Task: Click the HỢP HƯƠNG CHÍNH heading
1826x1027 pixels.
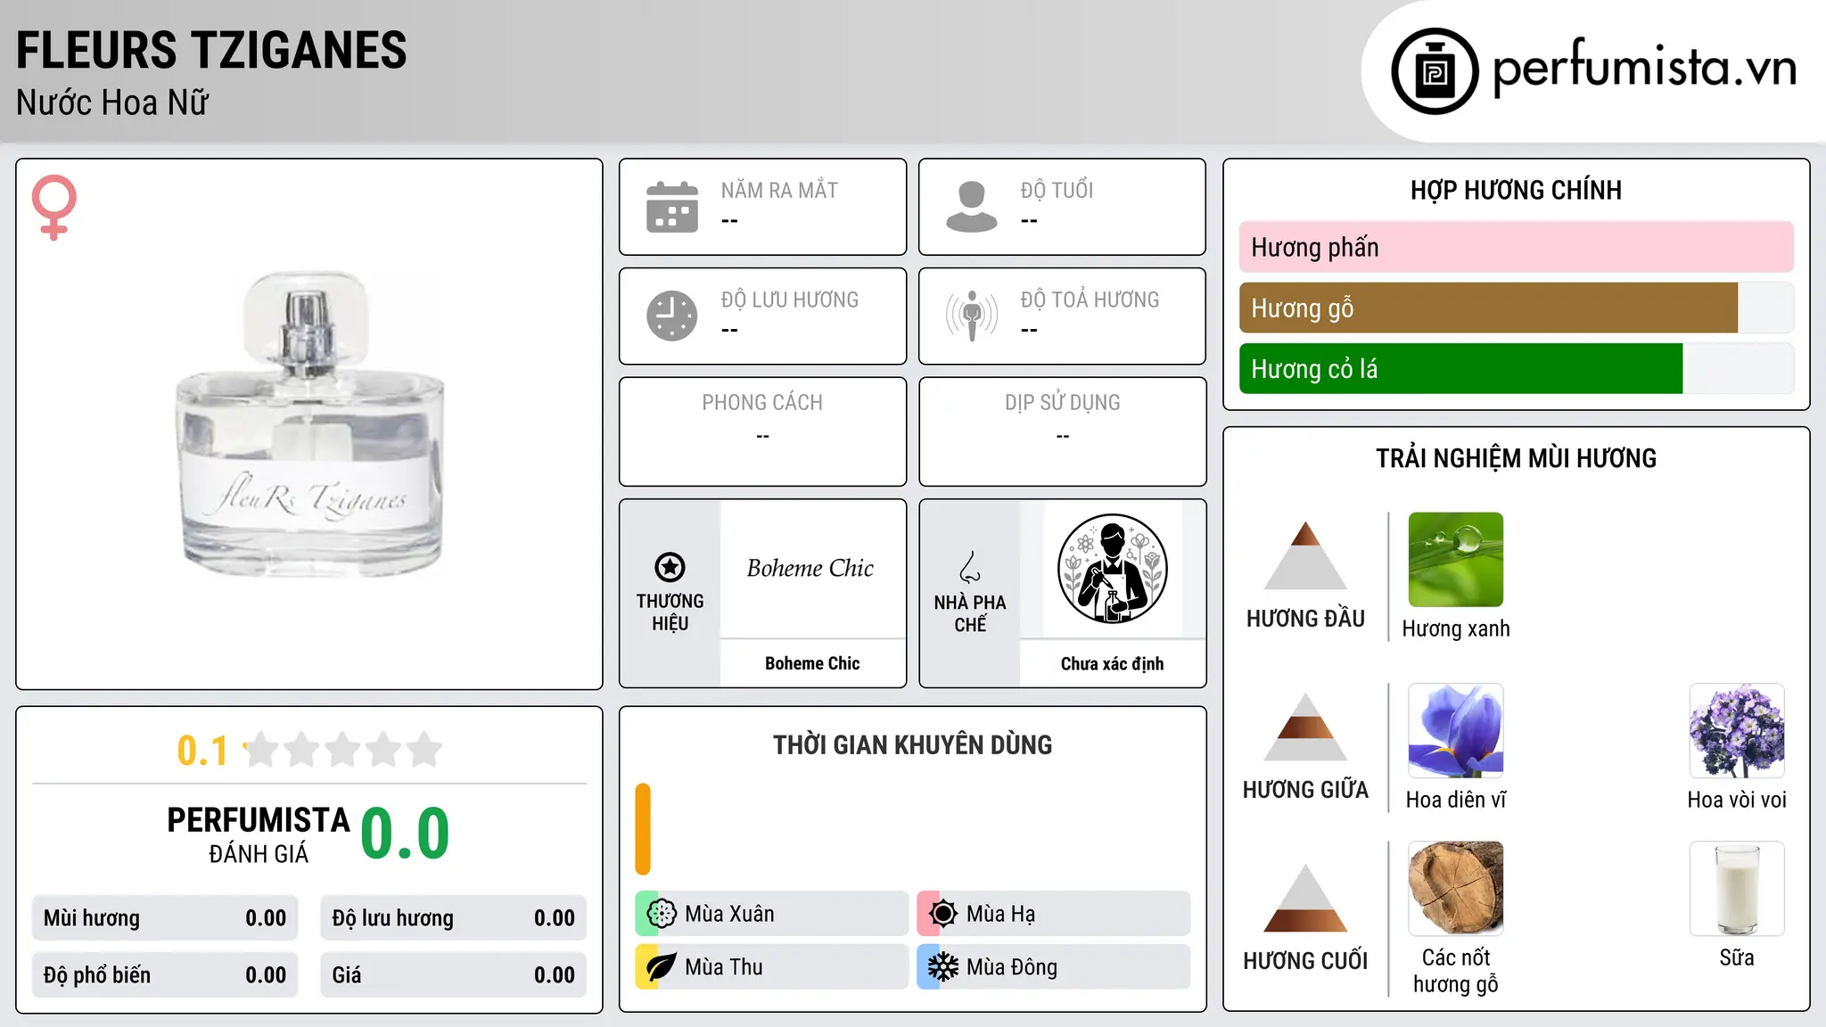Action: [x=1516, y=190]
